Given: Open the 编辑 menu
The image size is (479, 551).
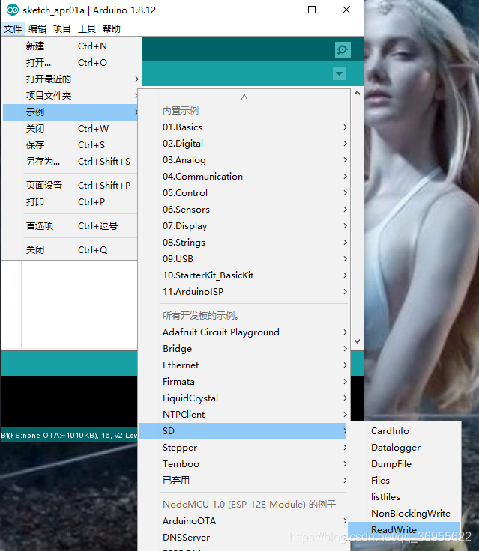Looking at the screenshot, I should tap(37, 28).
